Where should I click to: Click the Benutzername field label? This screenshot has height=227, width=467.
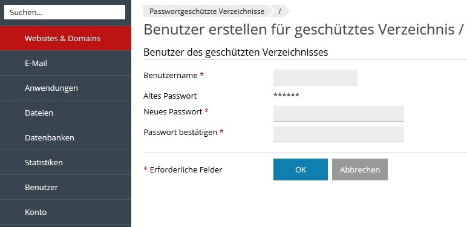171,76
